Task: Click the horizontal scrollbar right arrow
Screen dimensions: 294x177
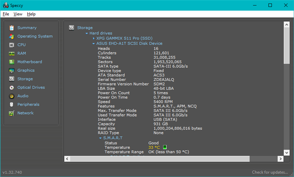Action: (x=280, y=159)
